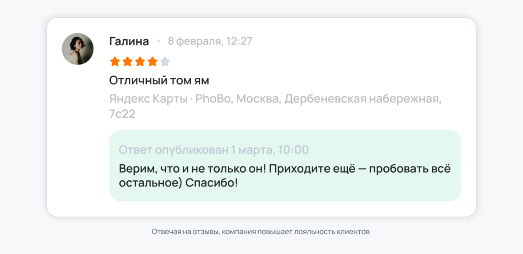The height and width of the screenshot is (254, 523).
Task: Open the Яндекс Карты source label
Action: click(148, 99)
